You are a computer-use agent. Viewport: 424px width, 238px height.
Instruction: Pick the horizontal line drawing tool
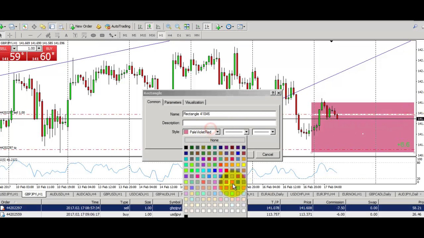click(x=30, y=35)
